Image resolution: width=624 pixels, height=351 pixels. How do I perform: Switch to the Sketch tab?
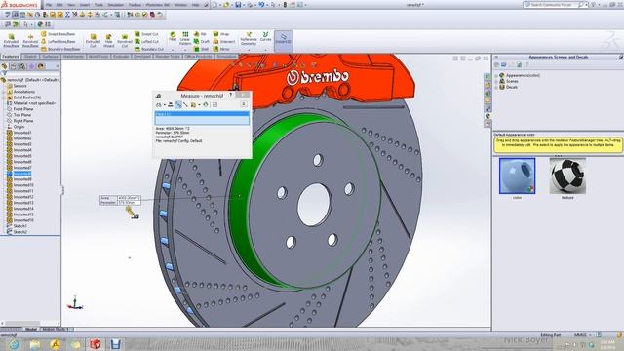click(30, 57)
